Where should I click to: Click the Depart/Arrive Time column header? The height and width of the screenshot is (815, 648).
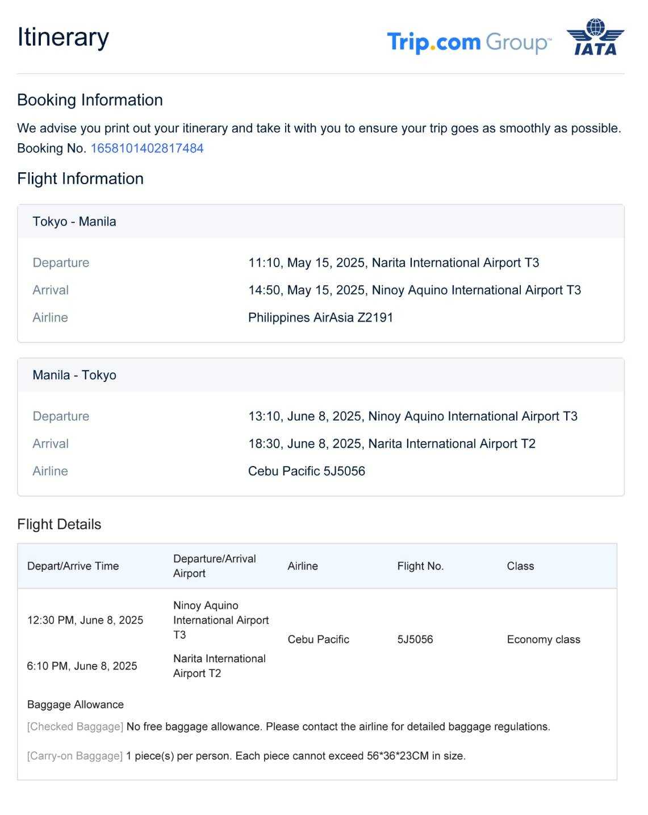point(73,566)
